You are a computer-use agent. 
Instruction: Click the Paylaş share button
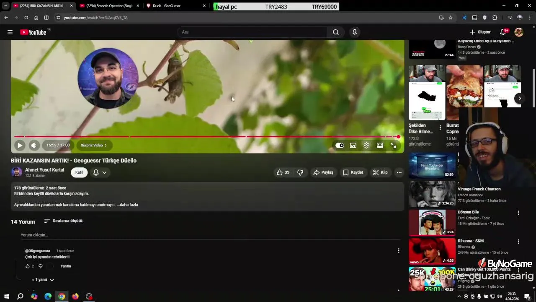(323, 172)
